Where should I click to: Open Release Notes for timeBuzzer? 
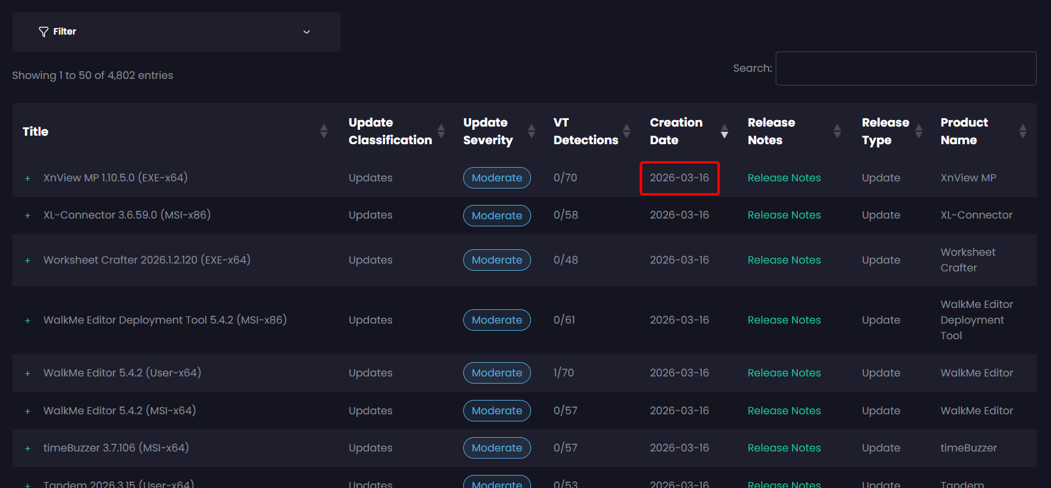pos(784,448)
